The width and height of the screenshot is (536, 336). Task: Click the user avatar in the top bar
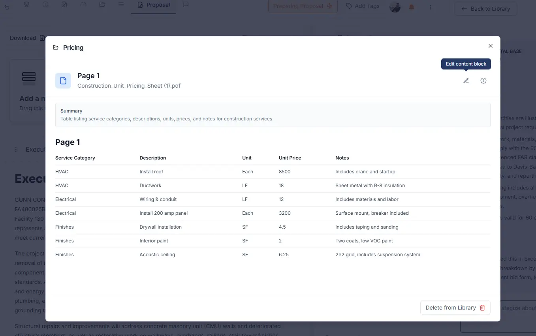click(395, 7)
